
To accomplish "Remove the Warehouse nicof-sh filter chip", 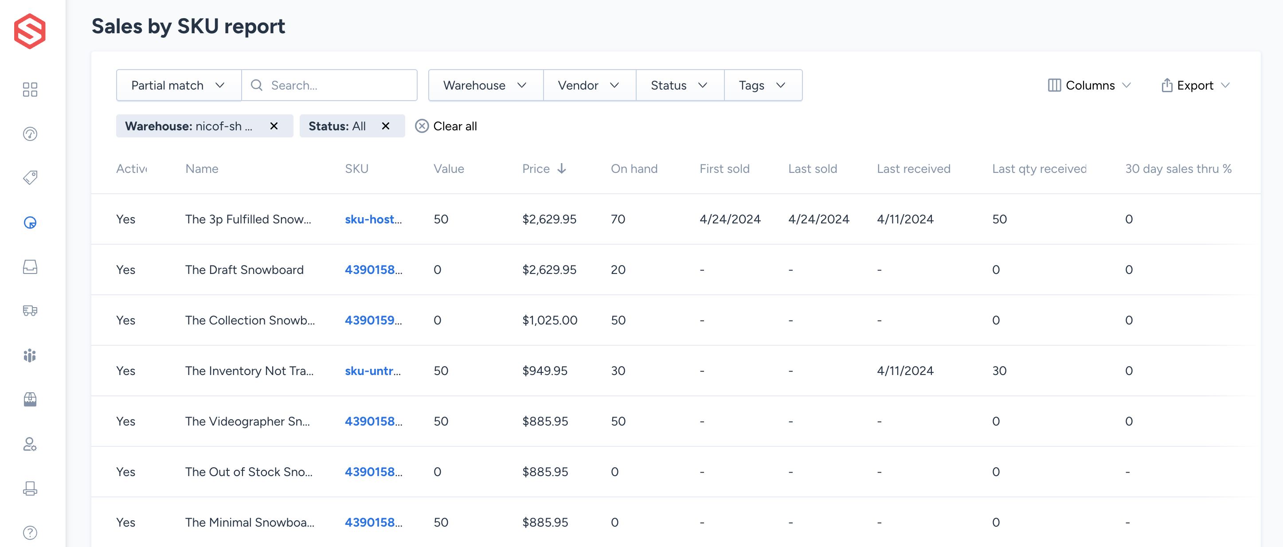I will coord(274,126).
